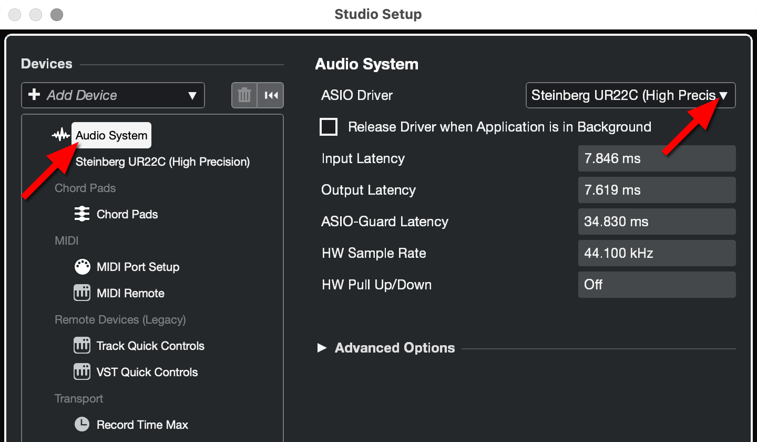Screen dimensions: 757x442
Task: Click the Input Latency value field
Action: click(x=657, y=158)
